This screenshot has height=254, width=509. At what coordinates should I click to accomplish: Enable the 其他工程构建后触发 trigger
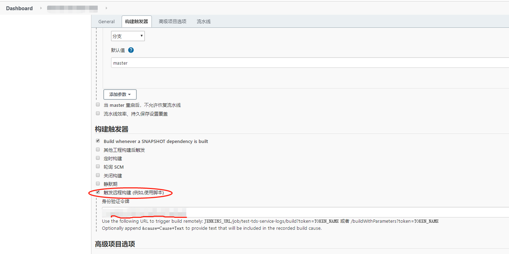tap(98, 149)
